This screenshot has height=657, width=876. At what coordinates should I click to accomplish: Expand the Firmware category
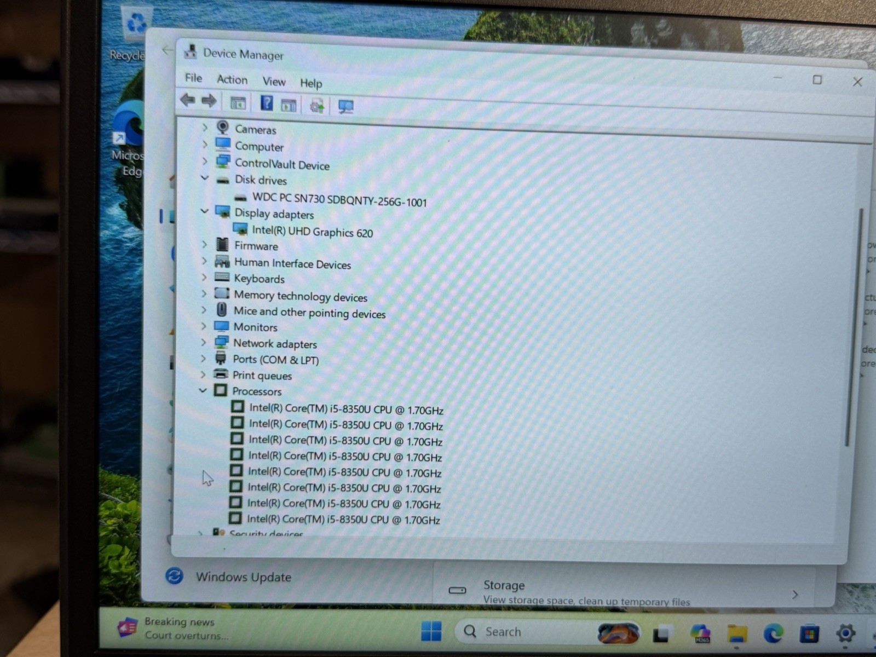click(x=204, y=244)
